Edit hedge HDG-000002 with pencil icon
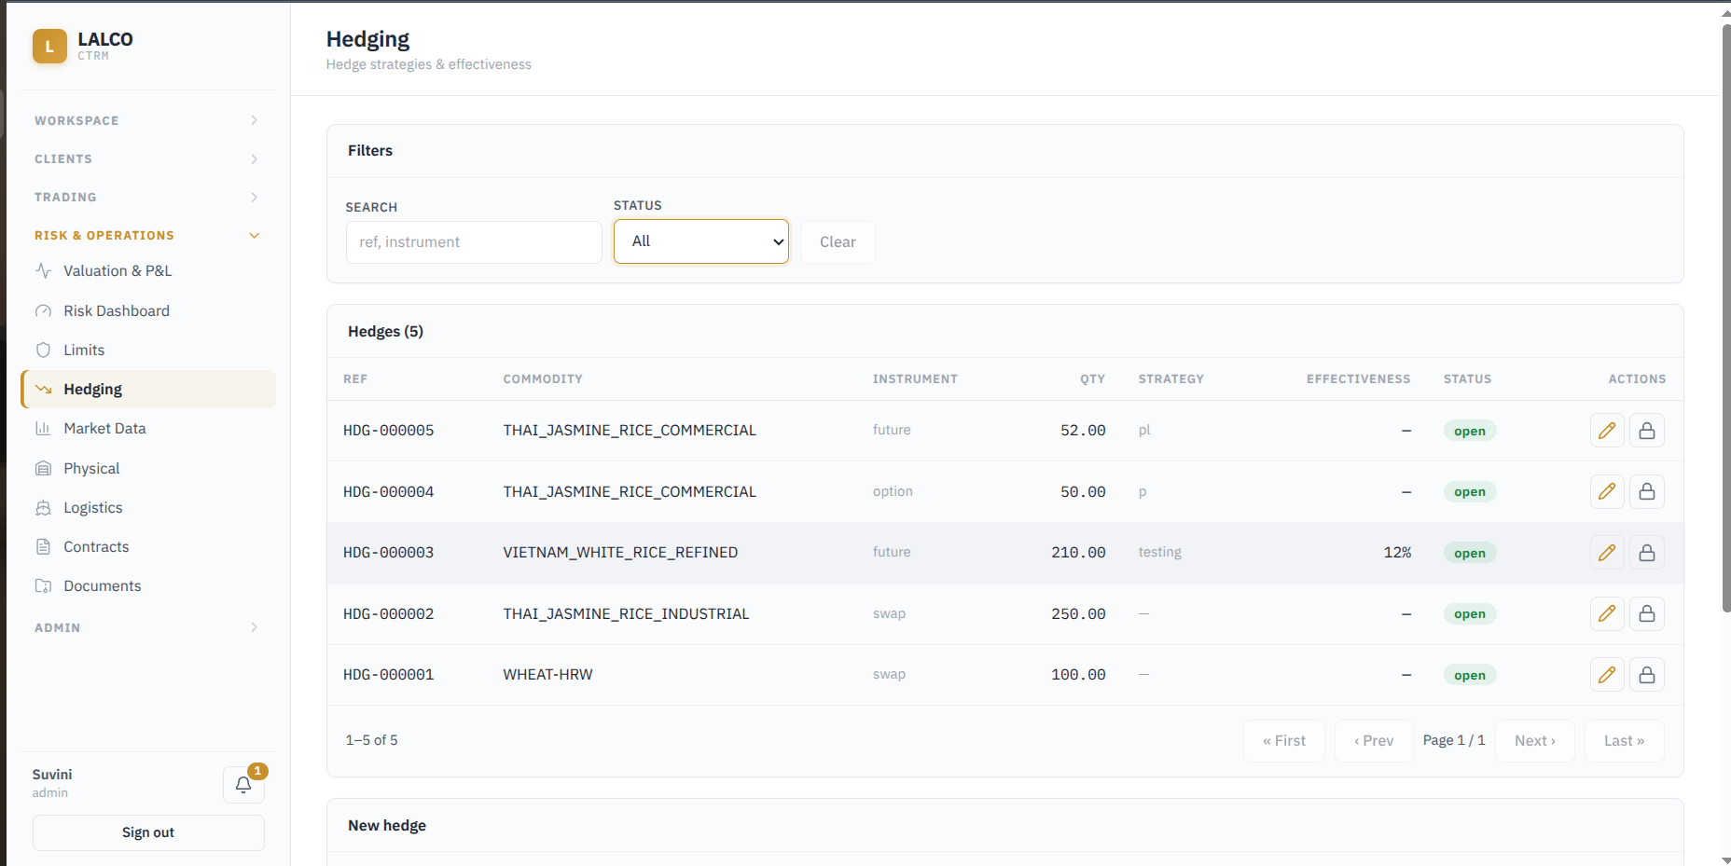 point(1607,613)
